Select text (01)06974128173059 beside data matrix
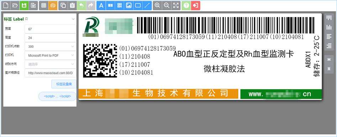The height and width of the screenshot is (137, 337). [x=147, y=48]
